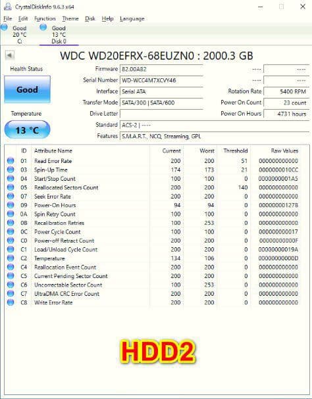Click the ID column header
The width and height of the screenshot is (312, 399).
pyautogui.click(x=24, y=151)
